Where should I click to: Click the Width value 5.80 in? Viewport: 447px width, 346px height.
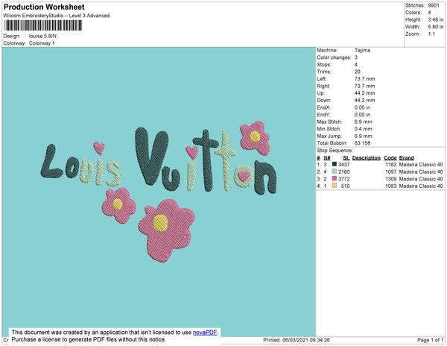(436, 27)
